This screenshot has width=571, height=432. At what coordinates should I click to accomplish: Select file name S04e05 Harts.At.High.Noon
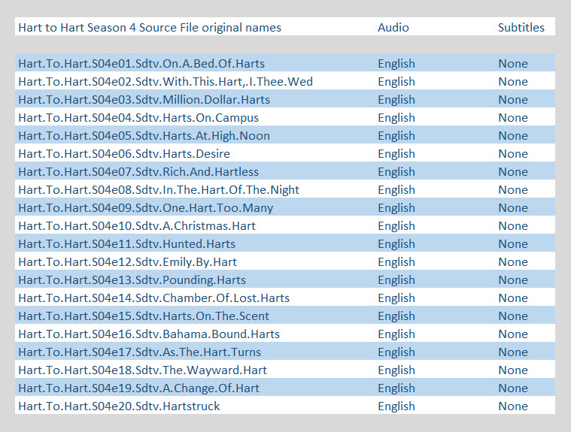tap(144, 136)
